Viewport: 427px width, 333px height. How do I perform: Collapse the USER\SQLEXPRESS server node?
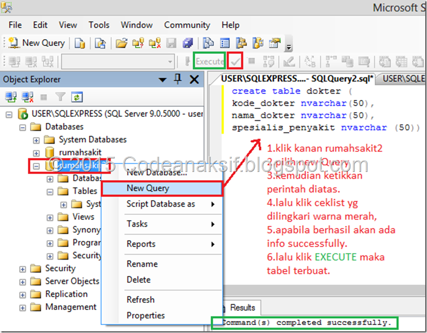(9, 115)
